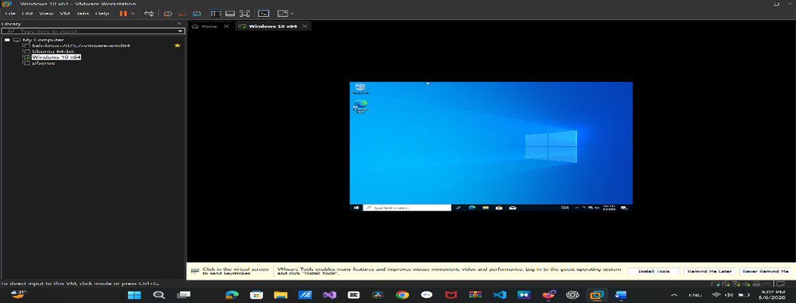This screenshot has height=303, width=796.
Task: Open the Edit menu
Action: [27, 13]
